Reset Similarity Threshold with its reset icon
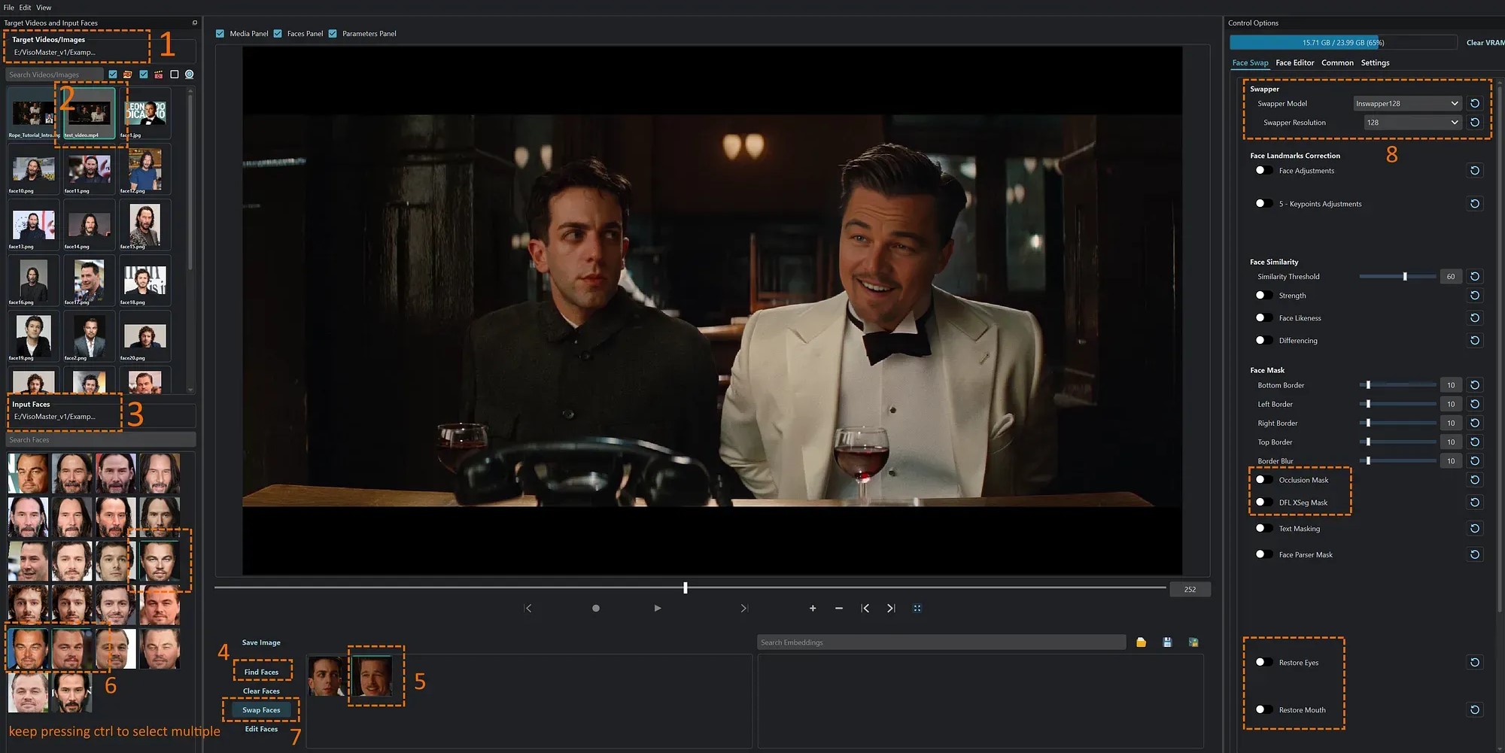1505x753 pixels. click(x=1475, y=277)
